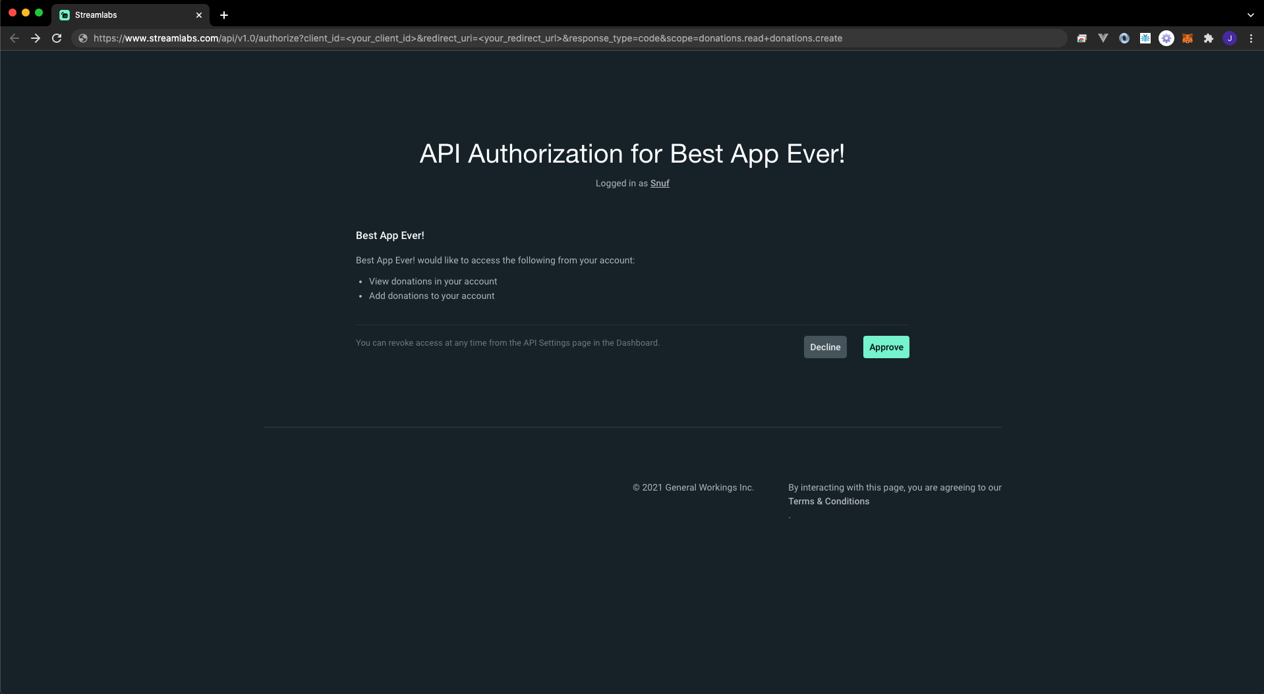
Task: Open the J profile avatar
Action: (x=1230, y=38)
